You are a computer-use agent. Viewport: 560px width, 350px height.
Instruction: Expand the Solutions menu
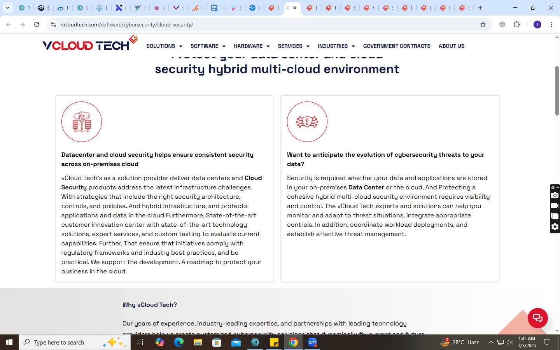point(164,46)
